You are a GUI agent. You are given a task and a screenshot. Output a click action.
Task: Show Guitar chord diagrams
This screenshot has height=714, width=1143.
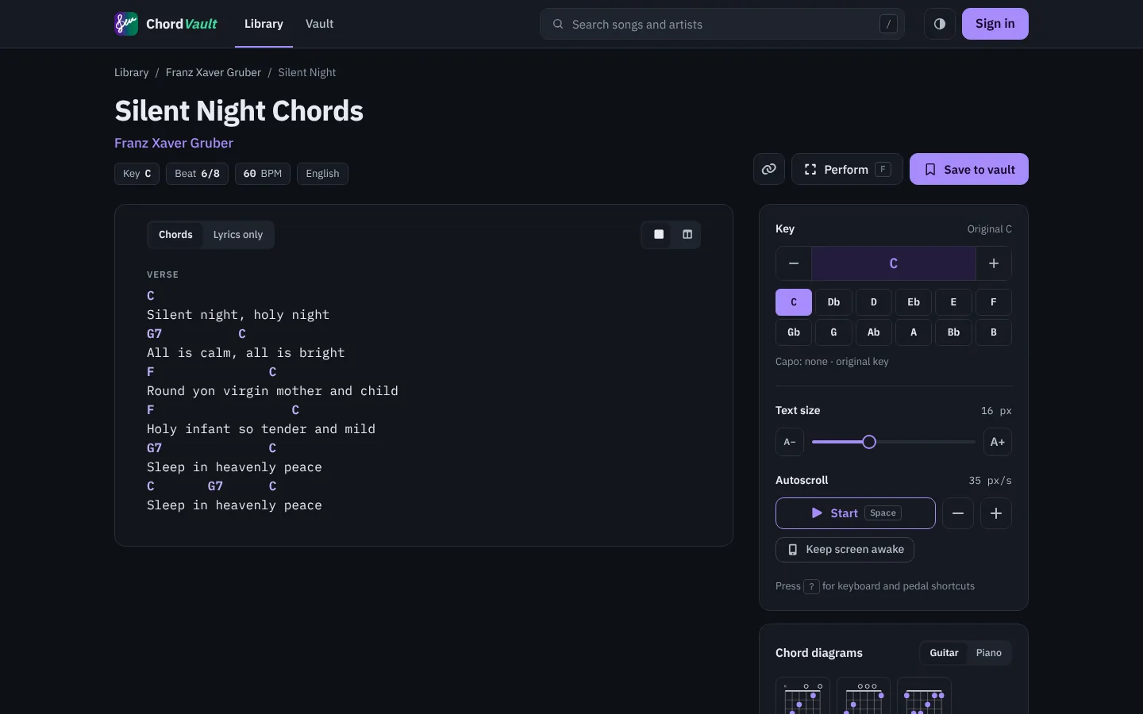pyautogui.click(x=944, y=653)
